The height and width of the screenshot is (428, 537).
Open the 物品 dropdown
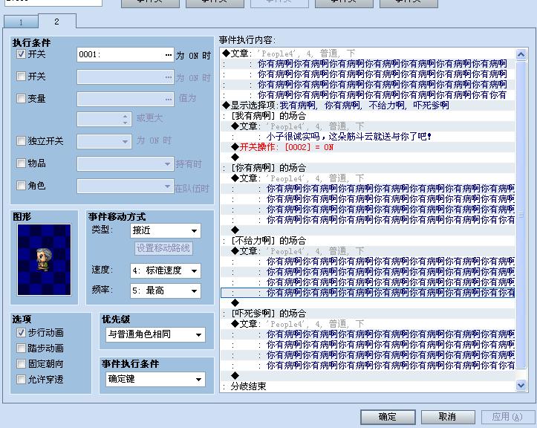tap(167, 163)
